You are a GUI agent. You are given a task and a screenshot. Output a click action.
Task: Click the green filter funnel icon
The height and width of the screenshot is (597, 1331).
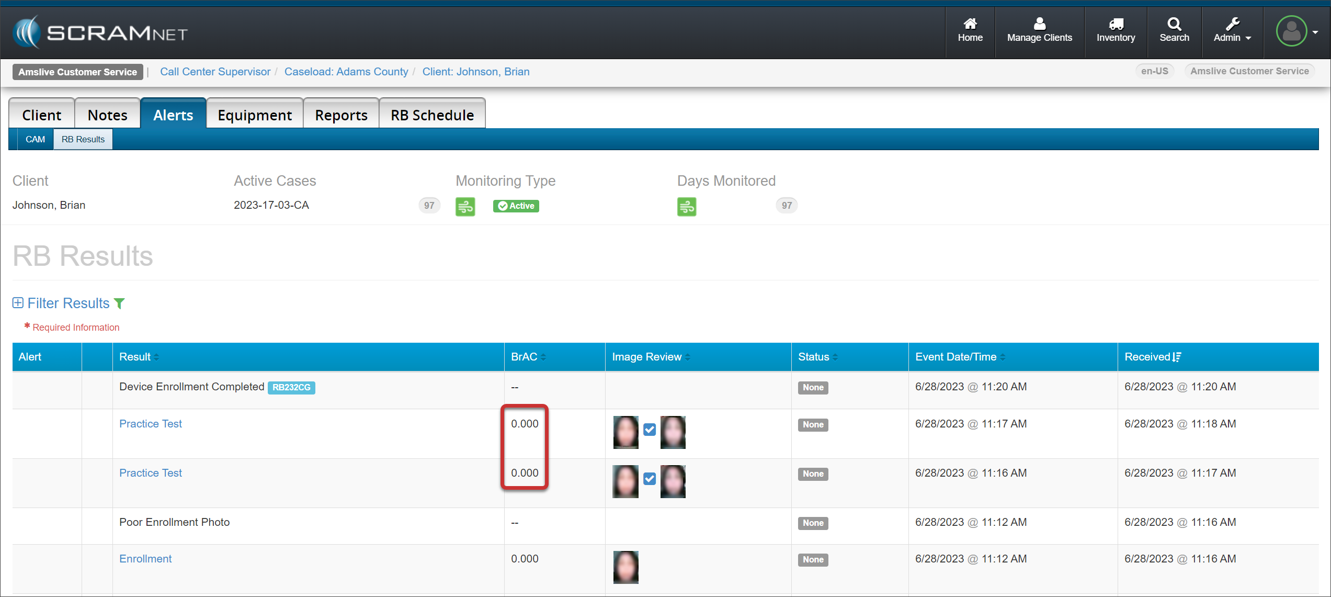coord(119,303)
